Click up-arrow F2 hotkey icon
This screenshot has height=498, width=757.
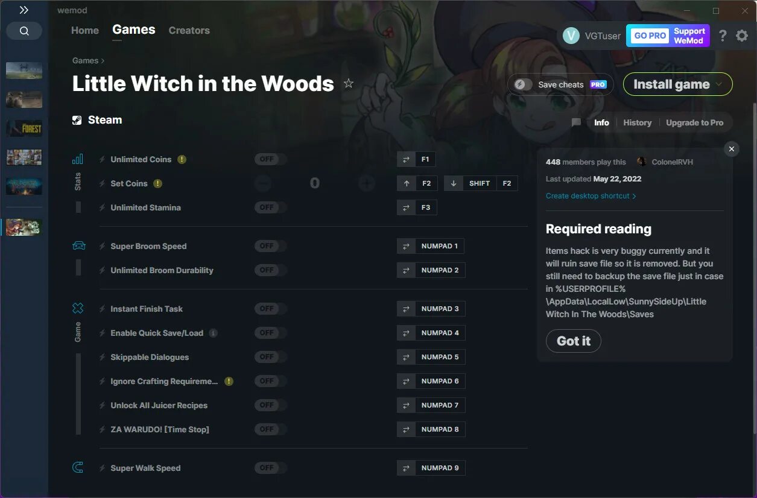407,183
